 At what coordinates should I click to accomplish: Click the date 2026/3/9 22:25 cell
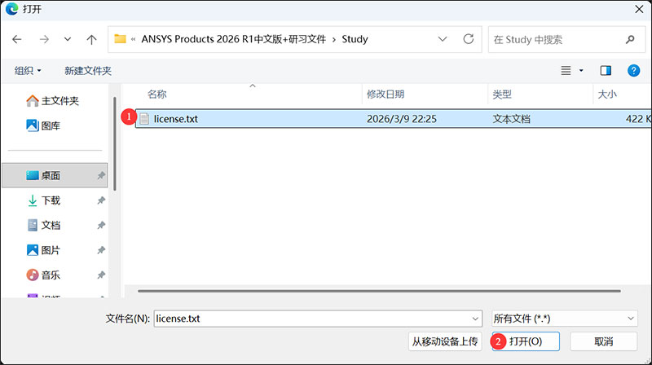coord(402,119)
